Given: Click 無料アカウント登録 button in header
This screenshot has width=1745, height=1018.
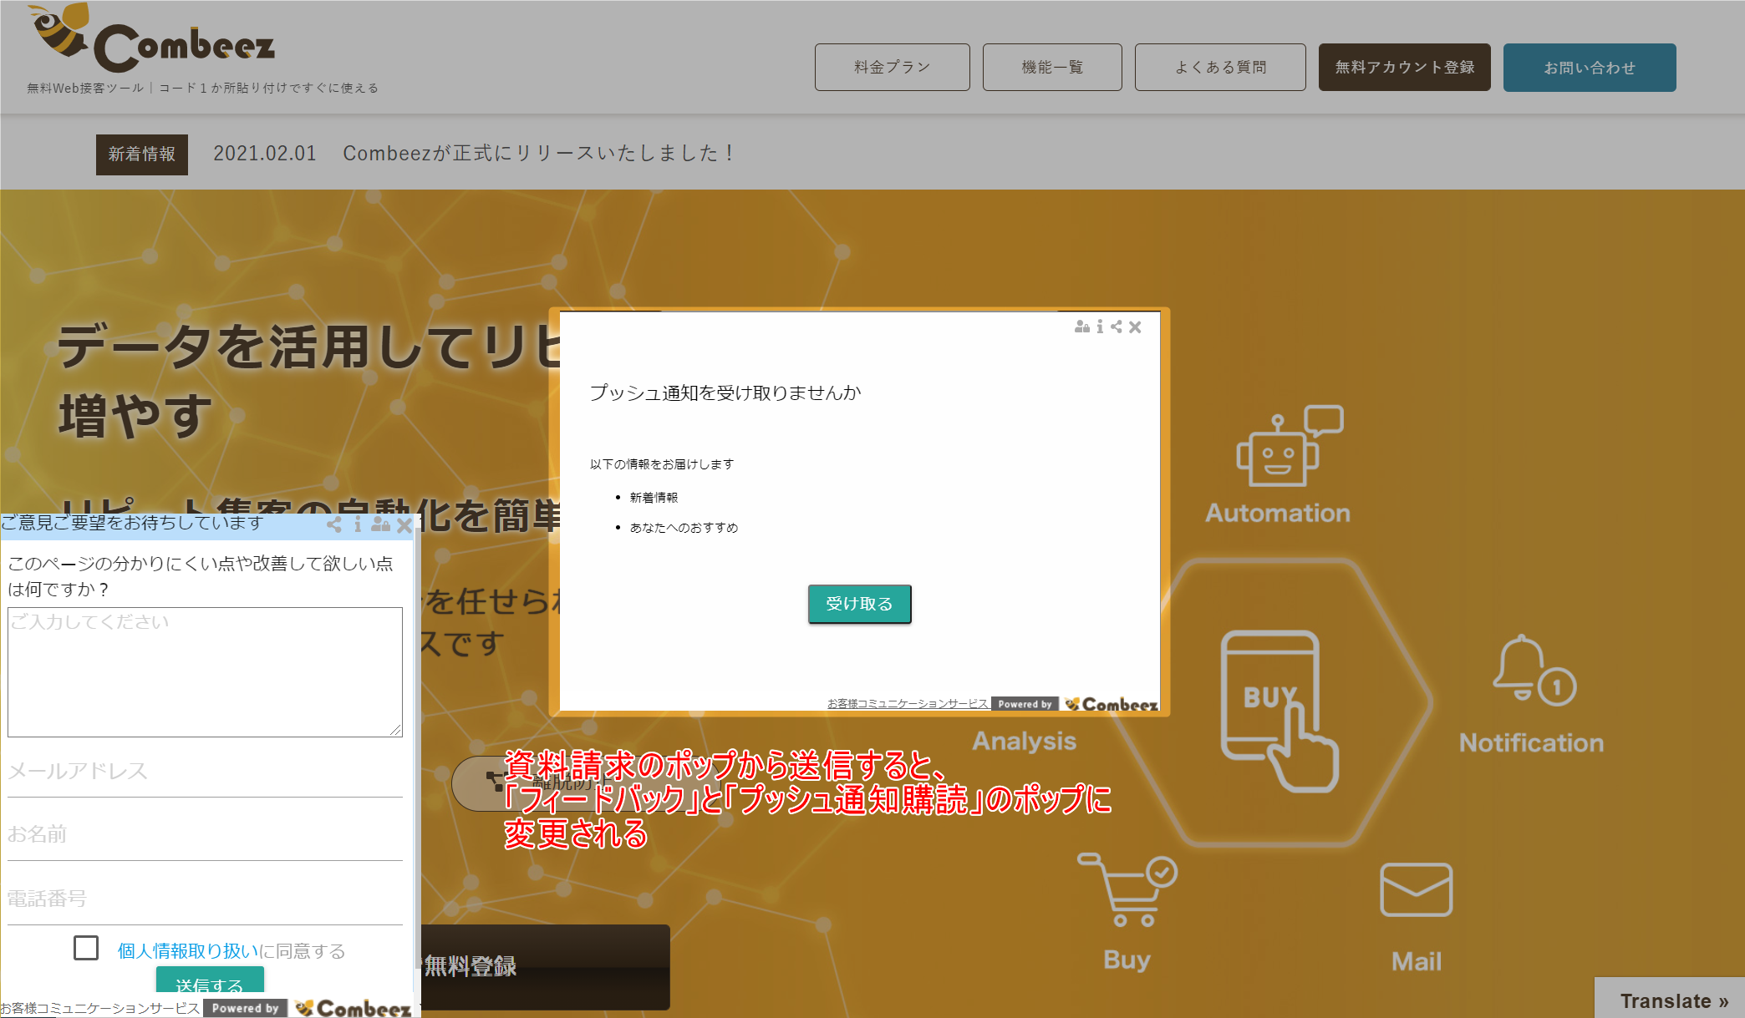Looking at the screenshot, I should [x=1405, y=67].
